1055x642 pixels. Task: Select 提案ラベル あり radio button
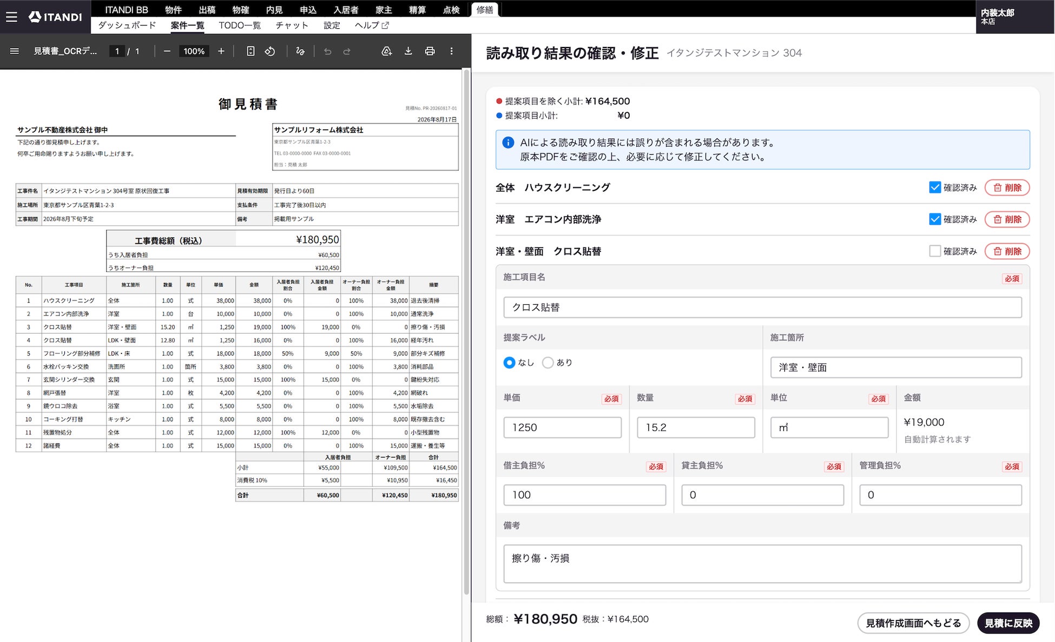click(x=548, y=363)
